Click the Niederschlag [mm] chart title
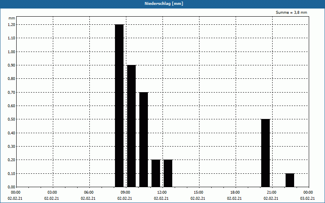Screen dimensions: 325x203 coord(164,4)
